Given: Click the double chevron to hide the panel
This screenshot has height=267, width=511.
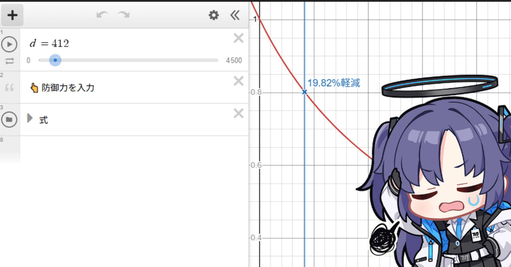Looking at the screenshot, I should click(235, 15).
